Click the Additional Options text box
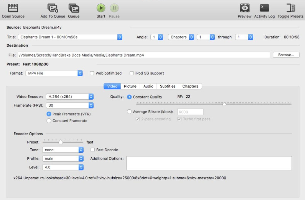The height and width of the screenshot is (200, 305). 209,163
